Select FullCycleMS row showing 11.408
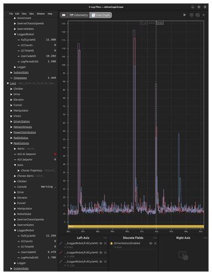 click(x=28, y=40)
